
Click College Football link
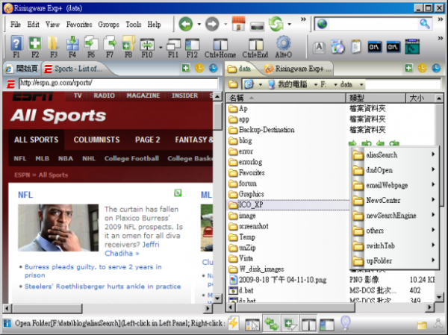(x=131, y=158)
